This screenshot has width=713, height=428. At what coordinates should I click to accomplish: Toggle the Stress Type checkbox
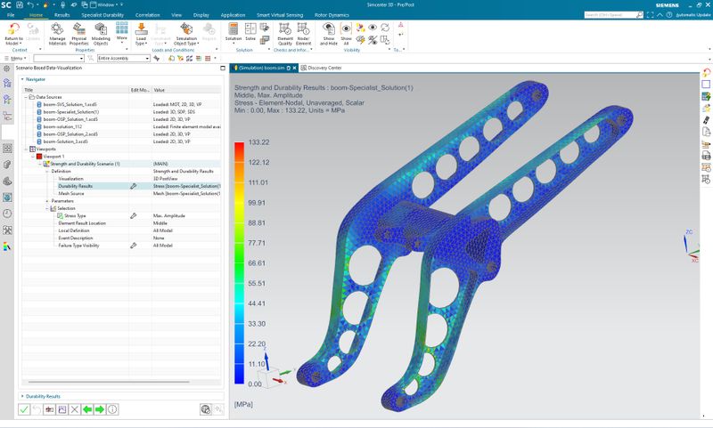60,216
